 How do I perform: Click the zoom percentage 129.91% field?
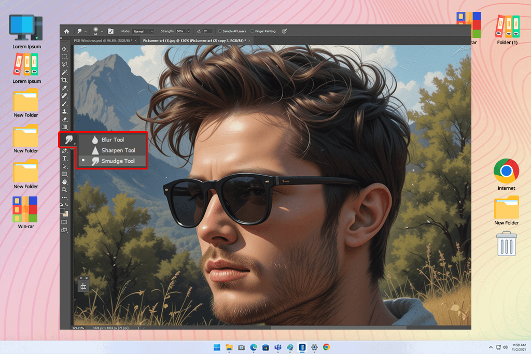78,328
